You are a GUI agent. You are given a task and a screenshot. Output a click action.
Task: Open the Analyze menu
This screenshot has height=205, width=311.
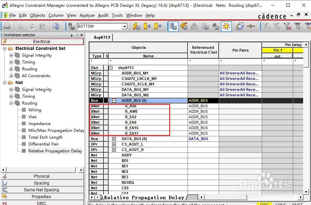coord(87,15)
